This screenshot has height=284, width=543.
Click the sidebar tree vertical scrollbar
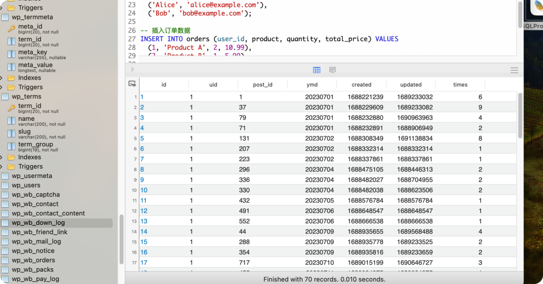click(x=121, y=239)
